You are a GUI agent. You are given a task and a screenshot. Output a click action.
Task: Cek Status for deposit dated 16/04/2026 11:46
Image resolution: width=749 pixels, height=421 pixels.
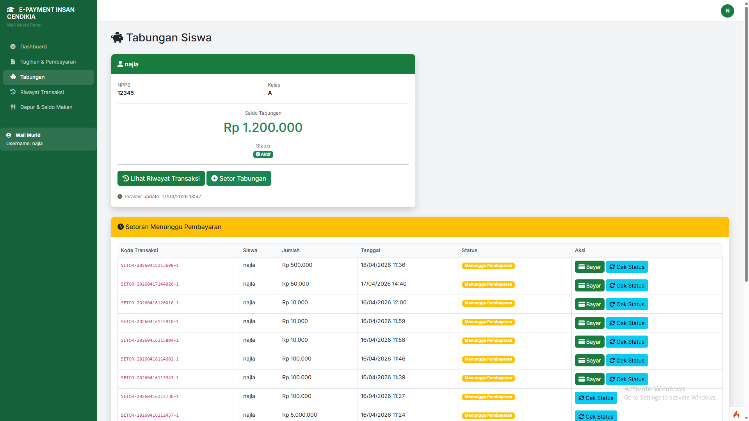(x=627, y=361)
